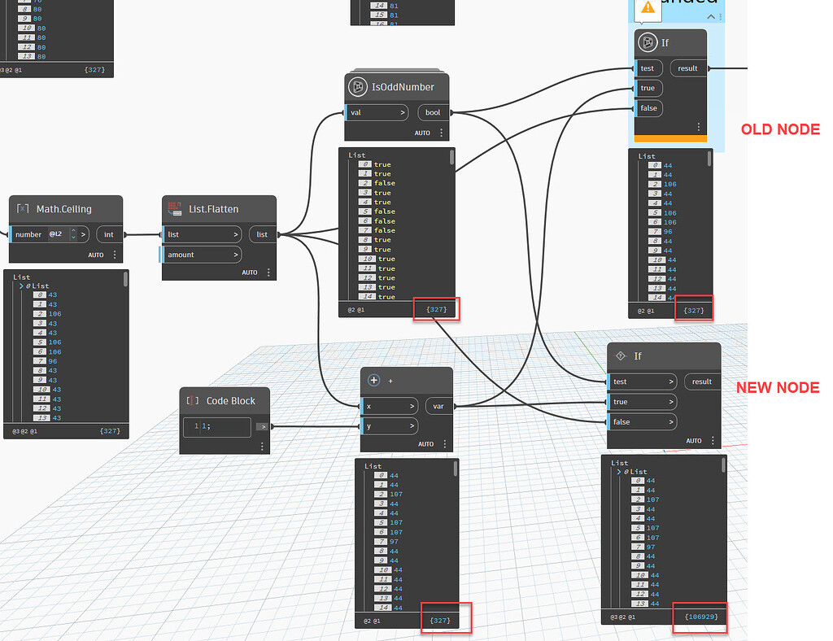833x641 pixels.
Task: Expand the amount port chevron on List.Flatten
Action: 235,255
